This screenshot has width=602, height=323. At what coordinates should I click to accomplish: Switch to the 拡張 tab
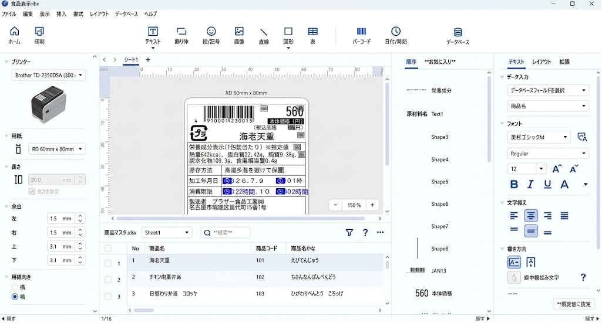pyautogui.click(x=564, y=62)
